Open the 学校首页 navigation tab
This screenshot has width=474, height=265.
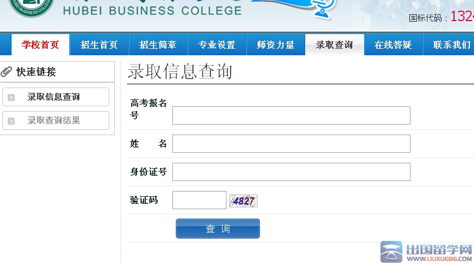[x=41, y=45]
